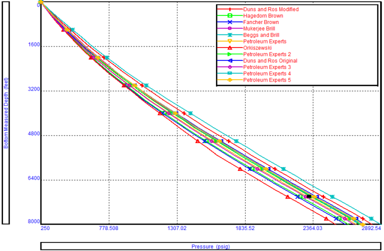Click the purple diamond Petroleum Experts 3 marker

(229, 67)
